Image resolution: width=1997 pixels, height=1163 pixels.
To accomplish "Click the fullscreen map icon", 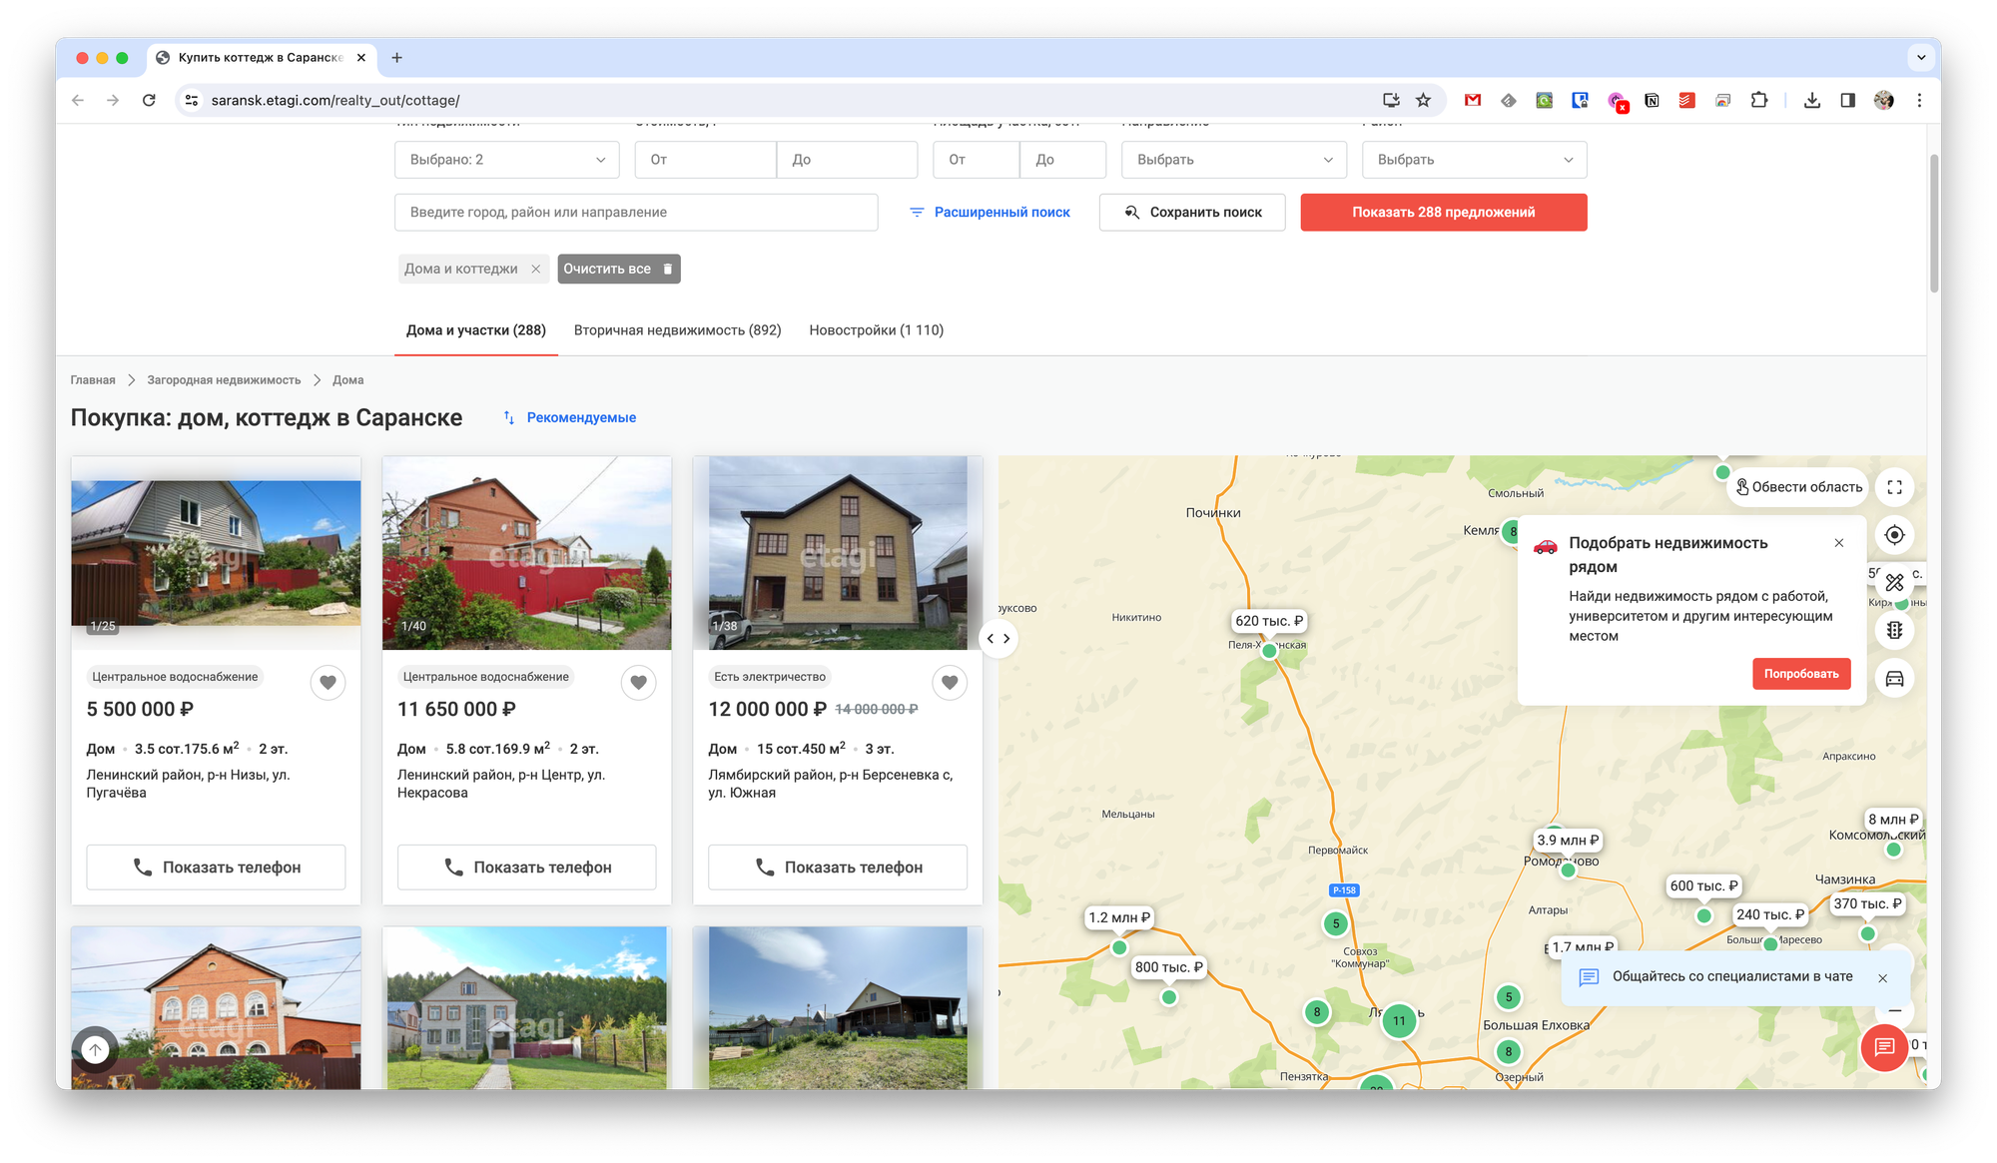I will [1894, 487].
